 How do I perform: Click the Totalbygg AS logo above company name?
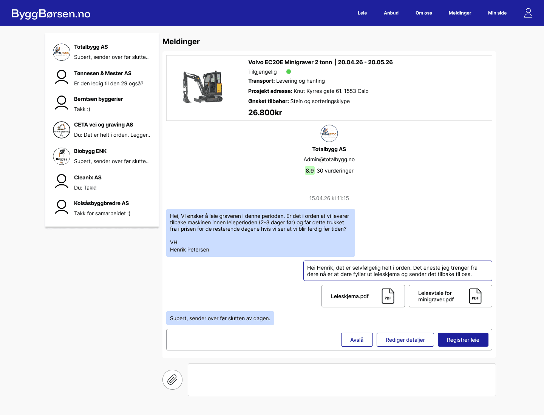coord(329,134)
